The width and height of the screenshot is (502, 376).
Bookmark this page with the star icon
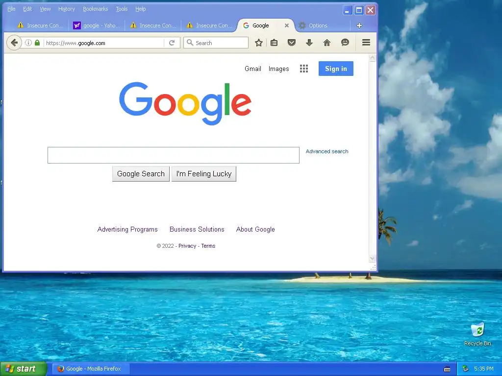point(259,43)
